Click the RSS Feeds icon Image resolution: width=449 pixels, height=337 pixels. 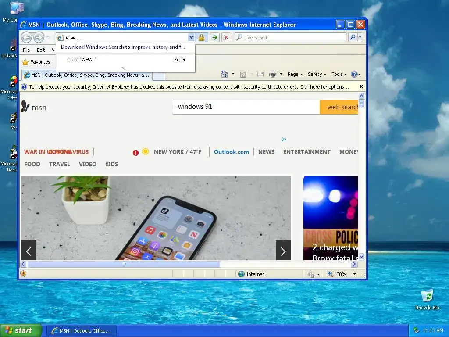[x=243, y=75]
